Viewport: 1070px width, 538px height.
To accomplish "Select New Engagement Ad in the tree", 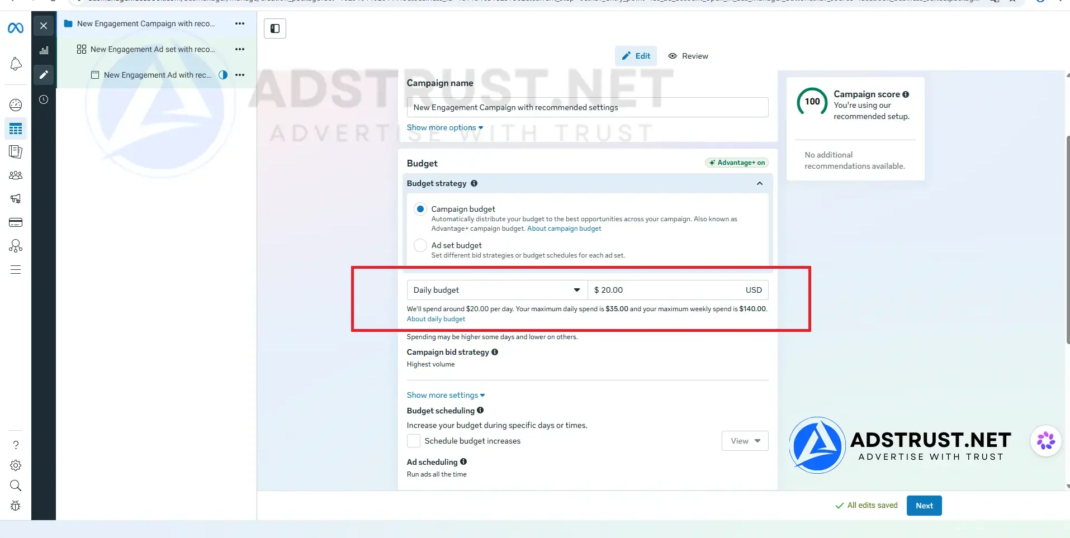I will (157, 75).
